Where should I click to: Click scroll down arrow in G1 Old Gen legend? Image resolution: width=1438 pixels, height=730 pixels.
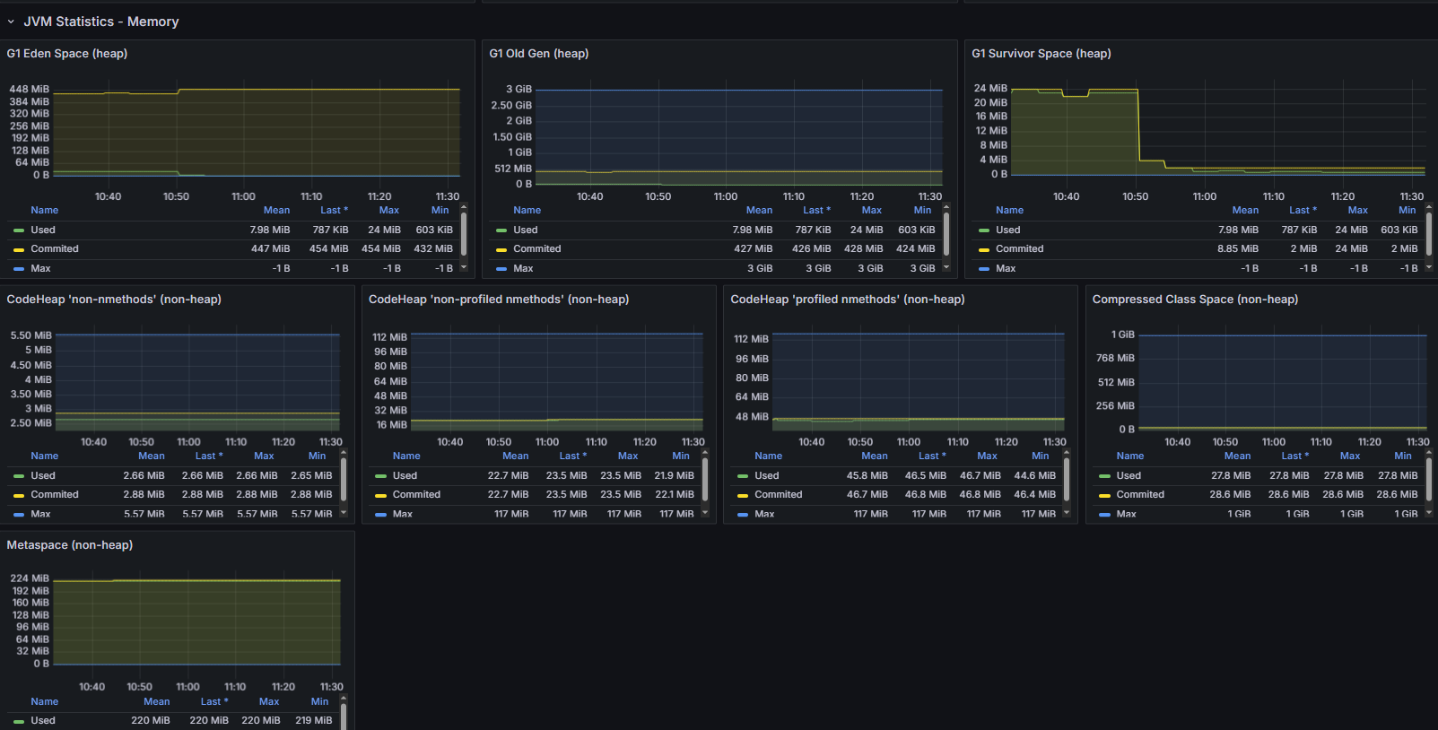946,267
